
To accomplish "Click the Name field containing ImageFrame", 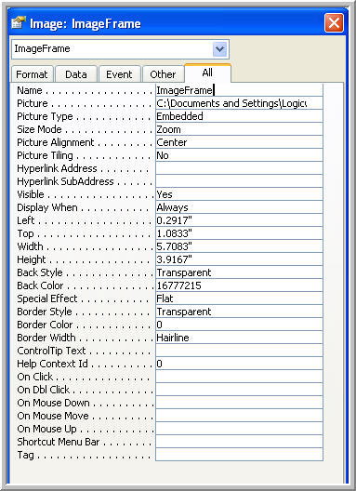I will (239, 90).
